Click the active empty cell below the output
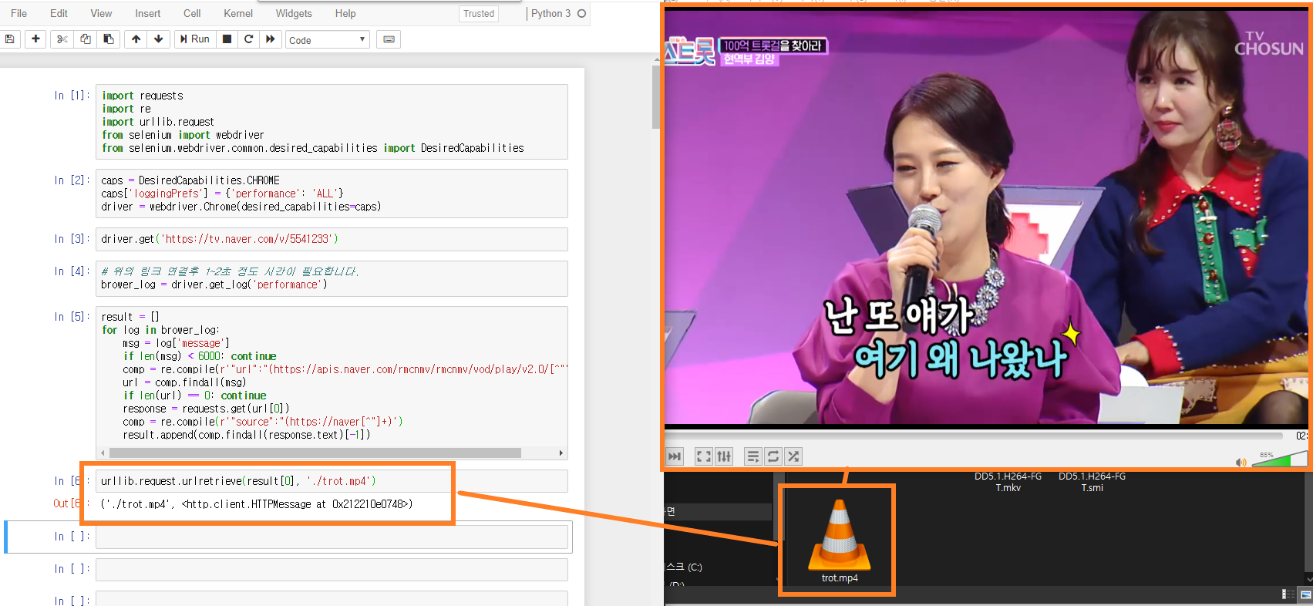The height and width of the screenshot is (606, 1313). coord(332,537)
